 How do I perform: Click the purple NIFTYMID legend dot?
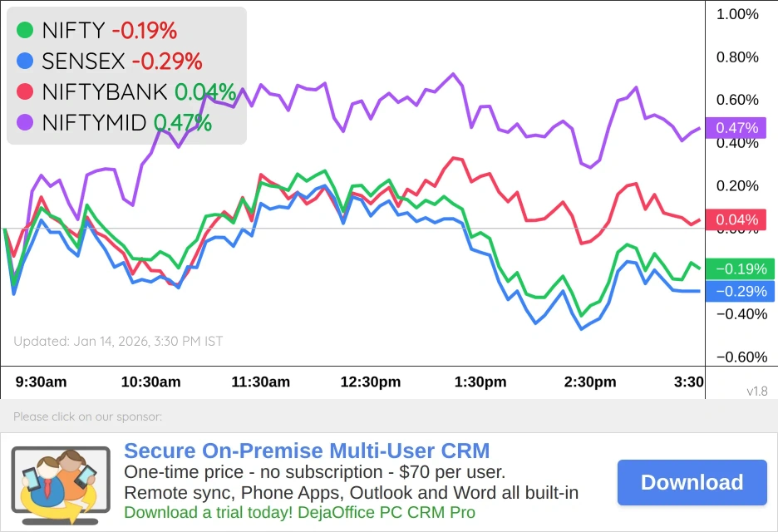[x=25, y=122]
